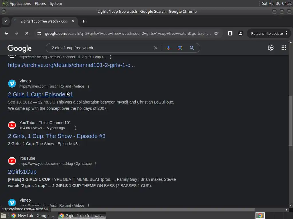Open 'The Show - Episode #3' link
This screenshot has width=293, height=219.
pyautogui.click(x=57, y=136)
